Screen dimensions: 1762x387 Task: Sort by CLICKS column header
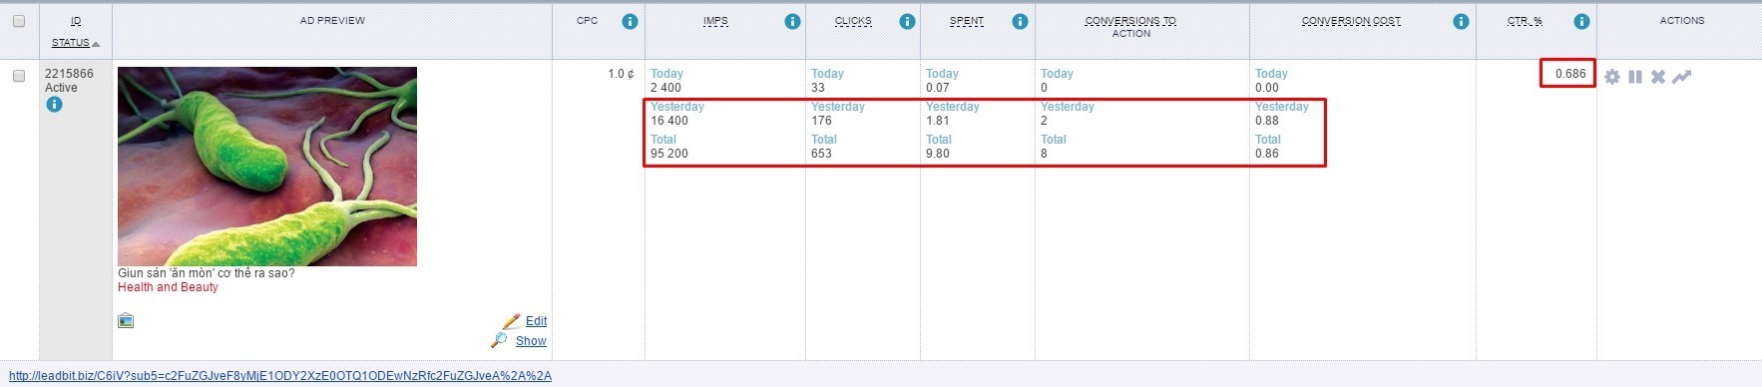(853, 21)
